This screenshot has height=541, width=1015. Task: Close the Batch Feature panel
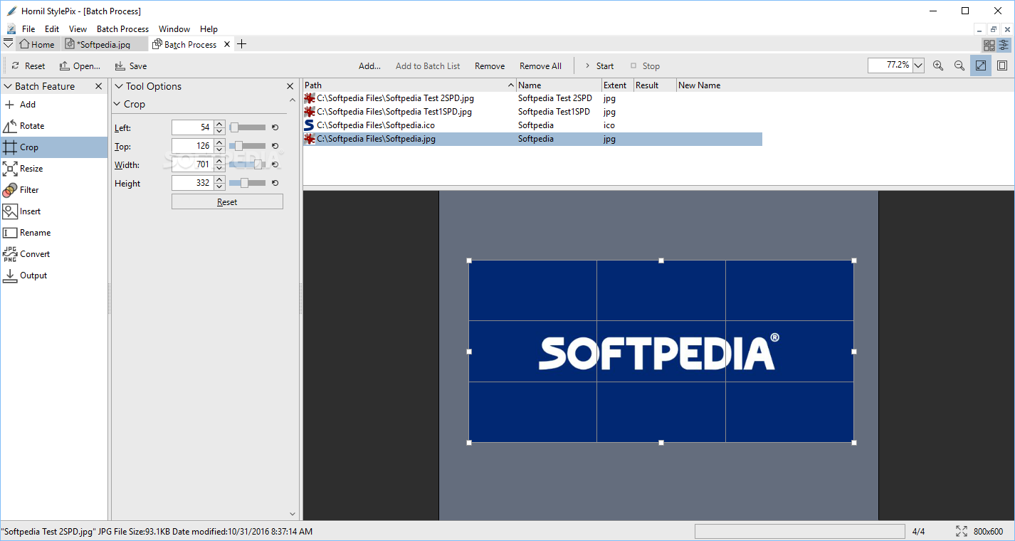99,86
